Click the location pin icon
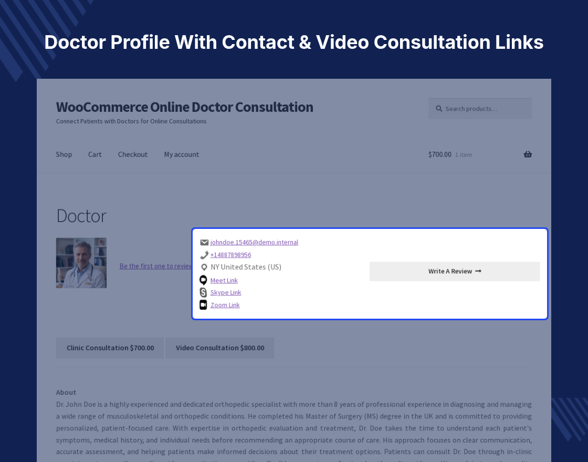This screenshot has height=462, width=588. (x=204, y=267)
